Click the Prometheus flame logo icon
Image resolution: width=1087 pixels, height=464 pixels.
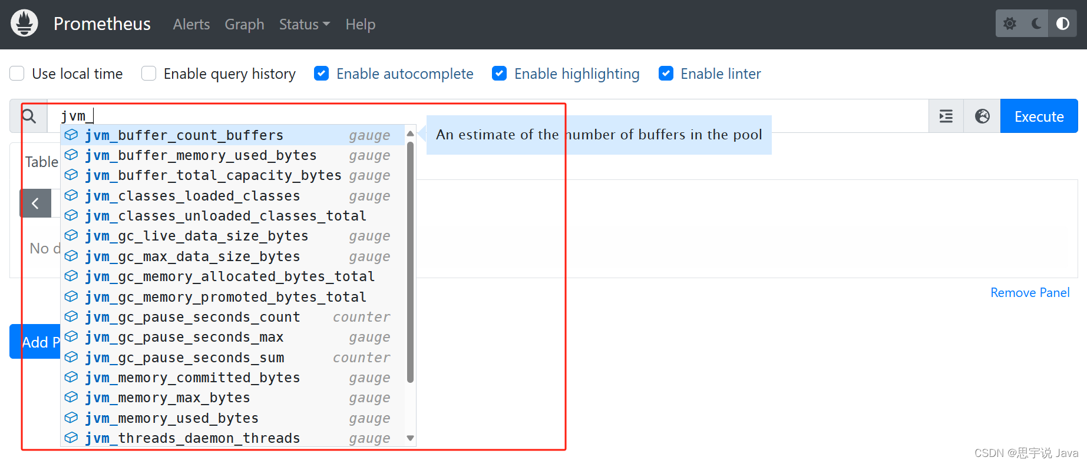24,24
